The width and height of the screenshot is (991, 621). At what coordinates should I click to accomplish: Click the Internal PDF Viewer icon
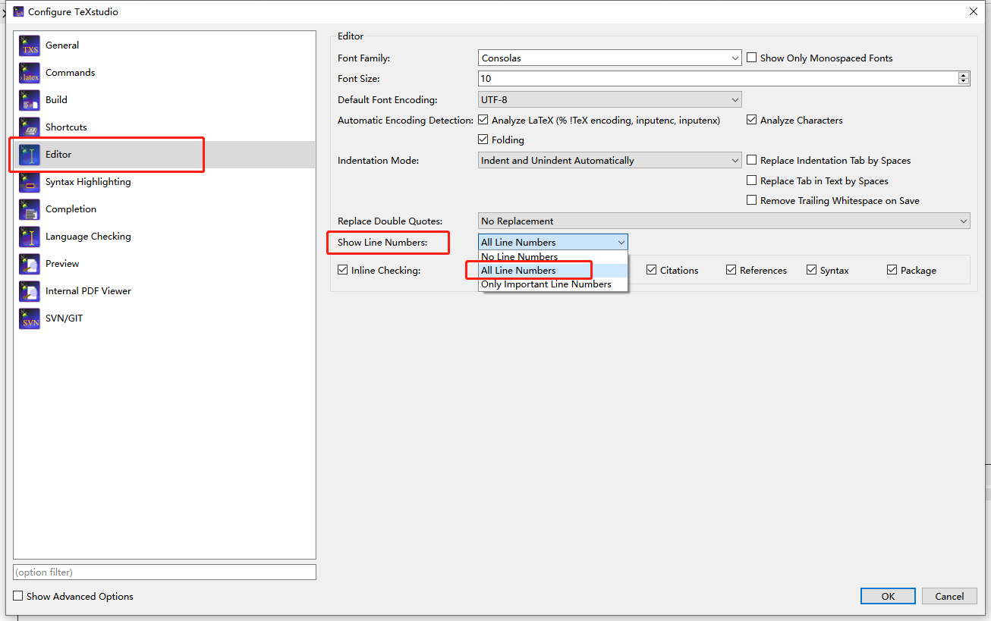pos(30,291)
